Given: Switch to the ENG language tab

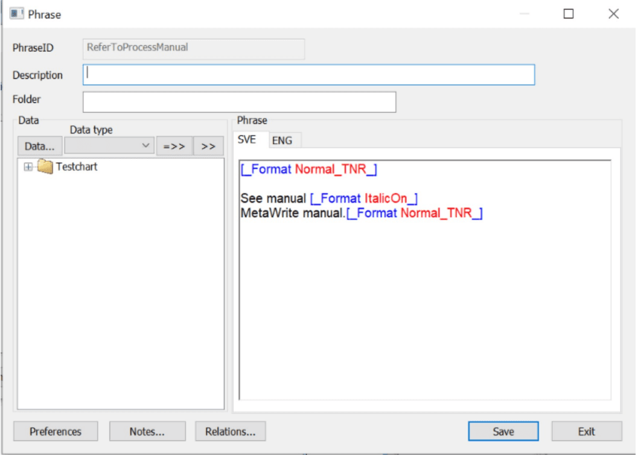Looking at the screenshot, I should (282, 141).
